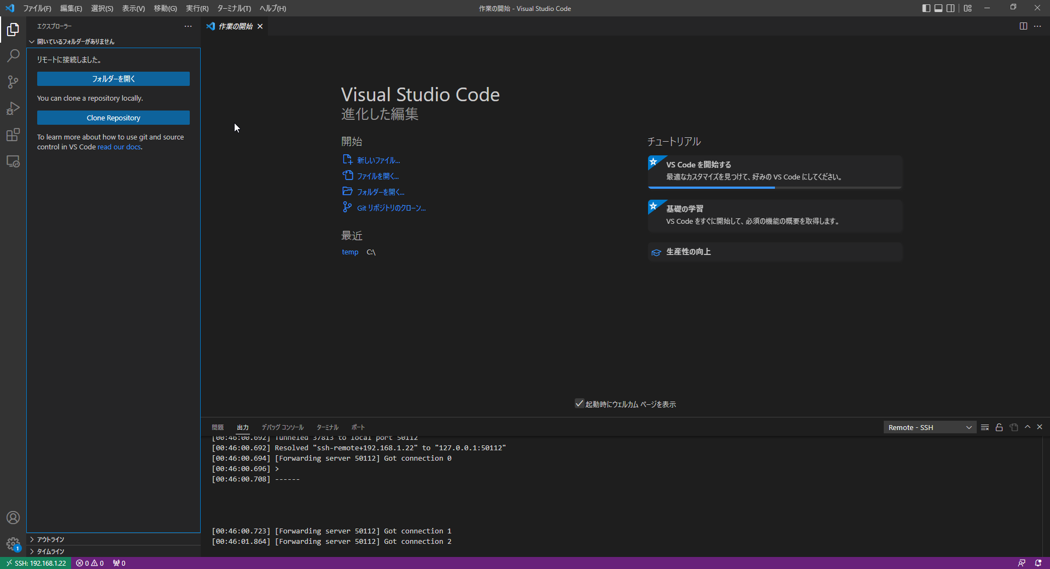Screen dimensions: 1050x569
Task: Toggle the primary side bar layout button
Action: coord(926,8)
